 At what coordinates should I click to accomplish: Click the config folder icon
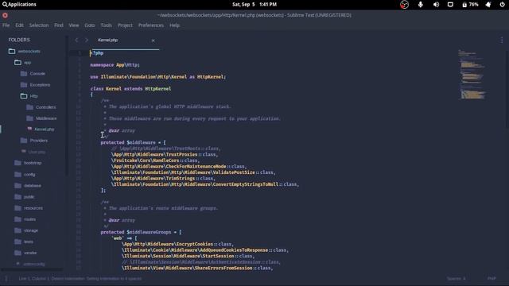17,175
